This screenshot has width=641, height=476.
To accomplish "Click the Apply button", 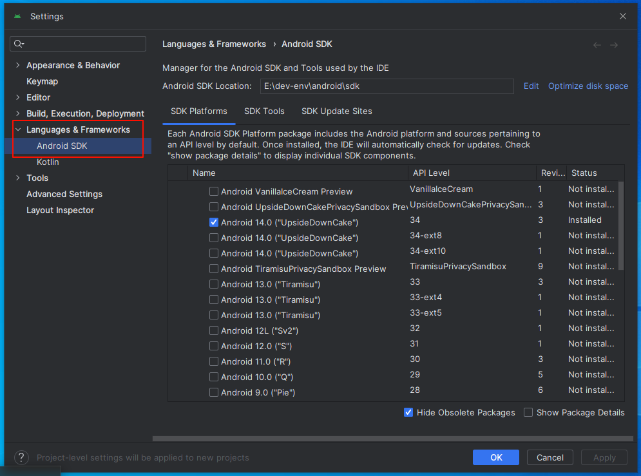I will point(604,457).
